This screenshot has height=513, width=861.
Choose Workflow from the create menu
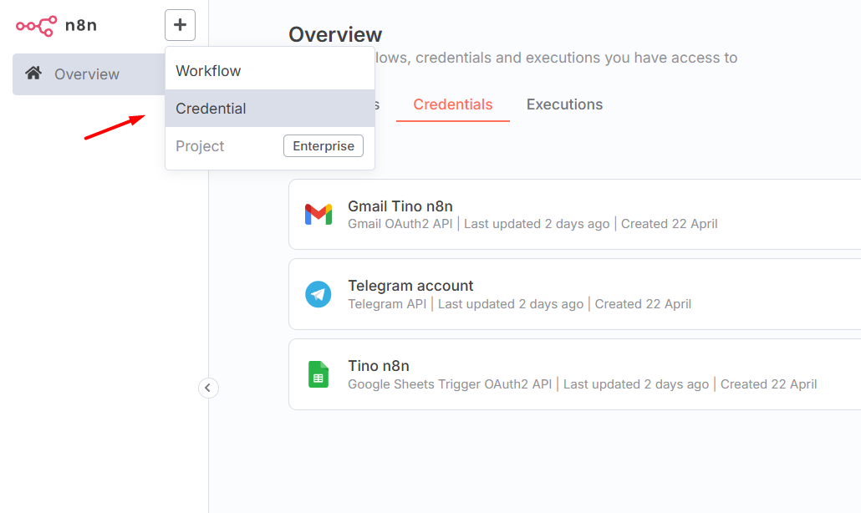click(270, 71)
